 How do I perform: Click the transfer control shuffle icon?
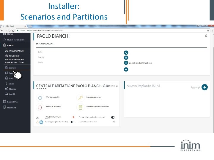(114, 122)
